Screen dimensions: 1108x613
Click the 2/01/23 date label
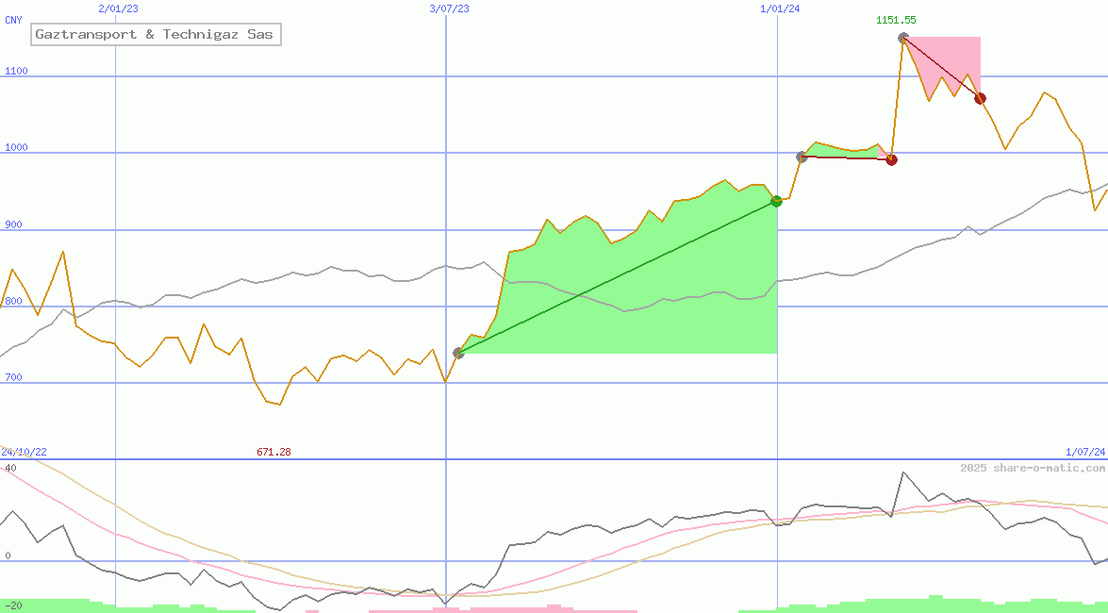coord(118,8)
